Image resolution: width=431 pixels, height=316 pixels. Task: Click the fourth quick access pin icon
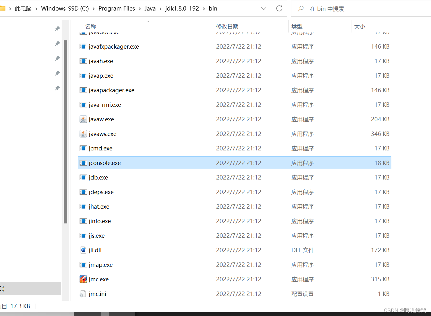(x=57, y=73)
